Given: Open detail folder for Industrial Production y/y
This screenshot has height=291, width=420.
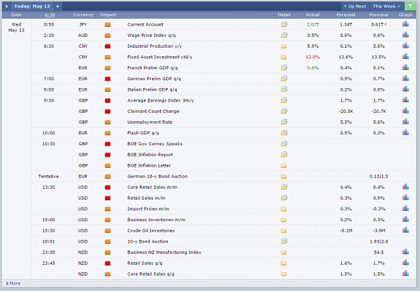Looking at the screenshot, I should (x=284, y=46).
